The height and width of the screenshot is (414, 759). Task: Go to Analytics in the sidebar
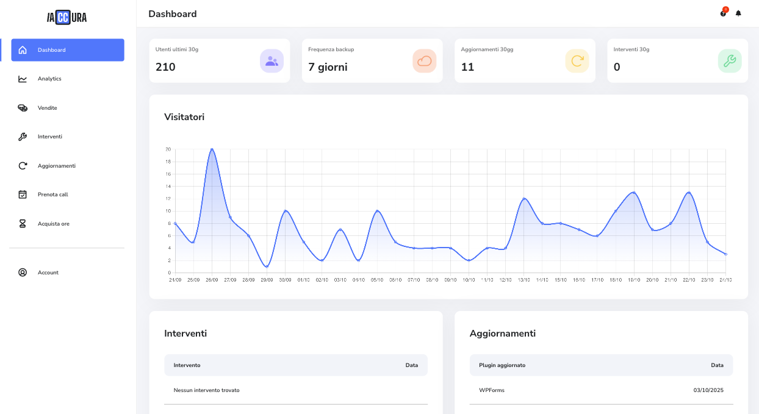(49, 79)
